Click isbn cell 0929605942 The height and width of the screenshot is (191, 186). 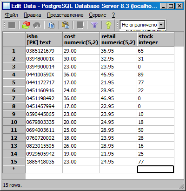44,154
